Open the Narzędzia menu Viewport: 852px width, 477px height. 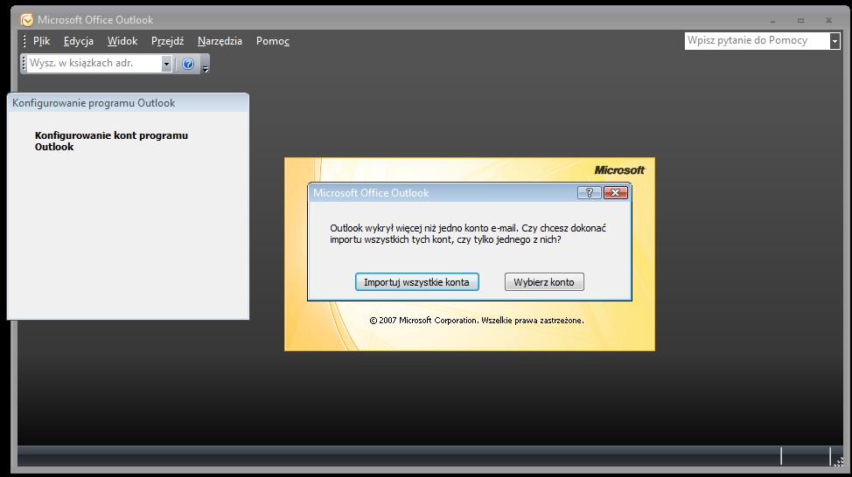(x=220, y=41)
